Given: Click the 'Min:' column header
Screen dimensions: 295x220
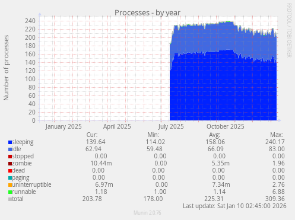Looking at the screenshot, I should coord(153,135).
